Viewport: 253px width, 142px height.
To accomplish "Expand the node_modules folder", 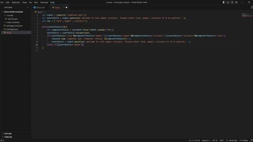I will 13,22.
